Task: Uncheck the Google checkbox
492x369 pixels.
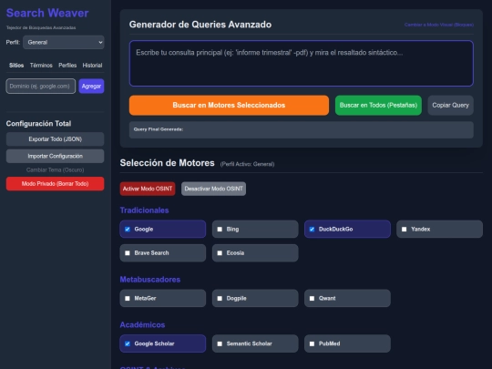Action: click(x=128, y=229)
